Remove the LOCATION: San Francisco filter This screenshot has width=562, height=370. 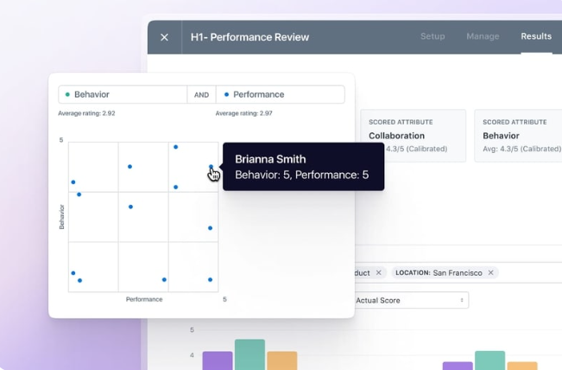pos(490,272)
